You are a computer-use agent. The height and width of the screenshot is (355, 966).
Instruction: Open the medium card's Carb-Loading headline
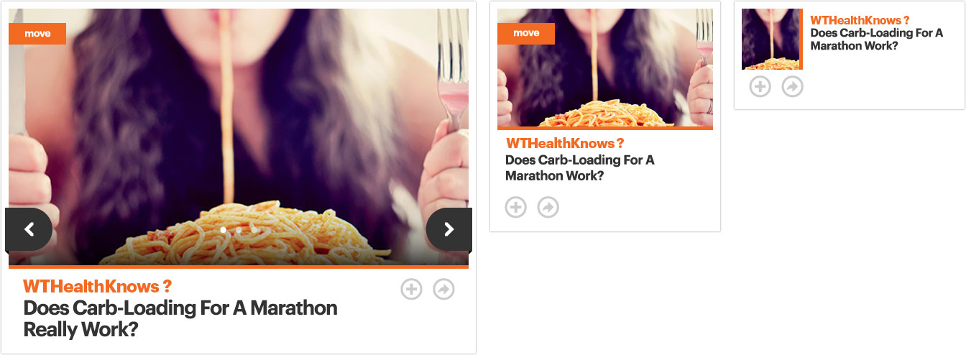pyautogui.click(x=580, y=167)
